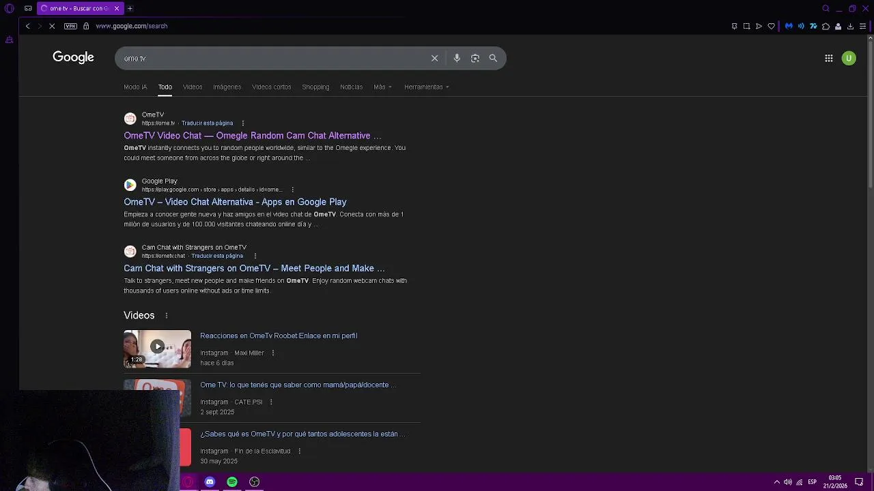Select the Todo results tab
This screenshot has height=491, width=874.
[165, 87]
